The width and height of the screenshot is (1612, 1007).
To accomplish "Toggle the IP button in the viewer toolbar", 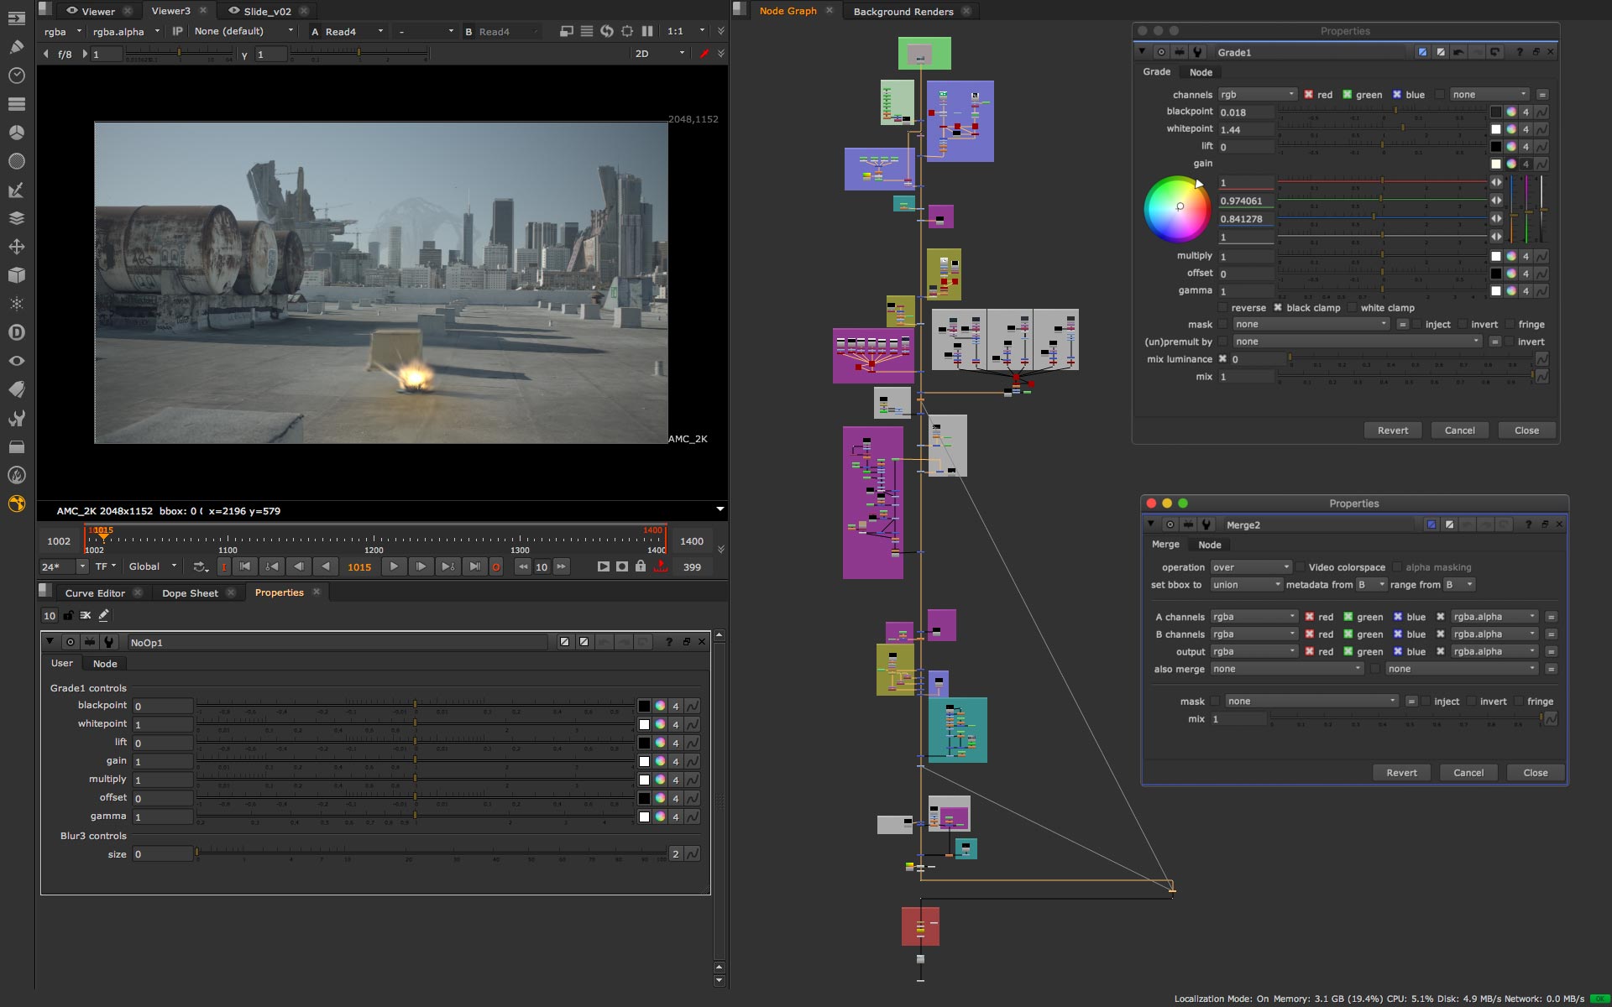I will (176, 30).
